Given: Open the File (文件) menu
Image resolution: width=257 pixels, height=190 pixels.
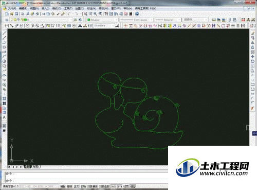Looking at the screenshot, I should coord(12,8).
